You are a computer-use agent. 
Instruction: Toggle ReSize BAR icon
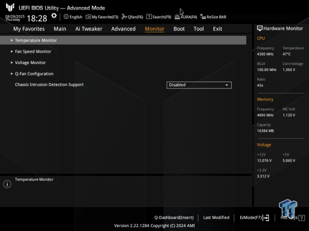click(x=203, y=17)
